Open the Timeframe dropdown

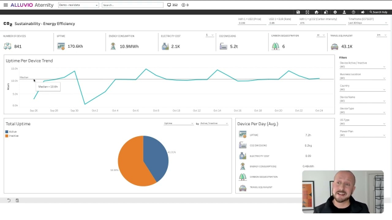[367, 23]
